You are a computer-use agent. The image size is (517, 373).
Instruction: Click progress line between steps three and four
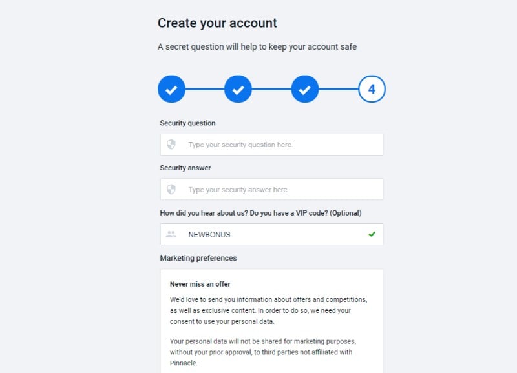pos(338,89)
